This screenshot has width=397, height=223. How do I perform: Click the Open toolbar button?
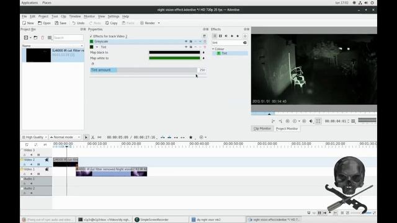[x=44, y=23]
